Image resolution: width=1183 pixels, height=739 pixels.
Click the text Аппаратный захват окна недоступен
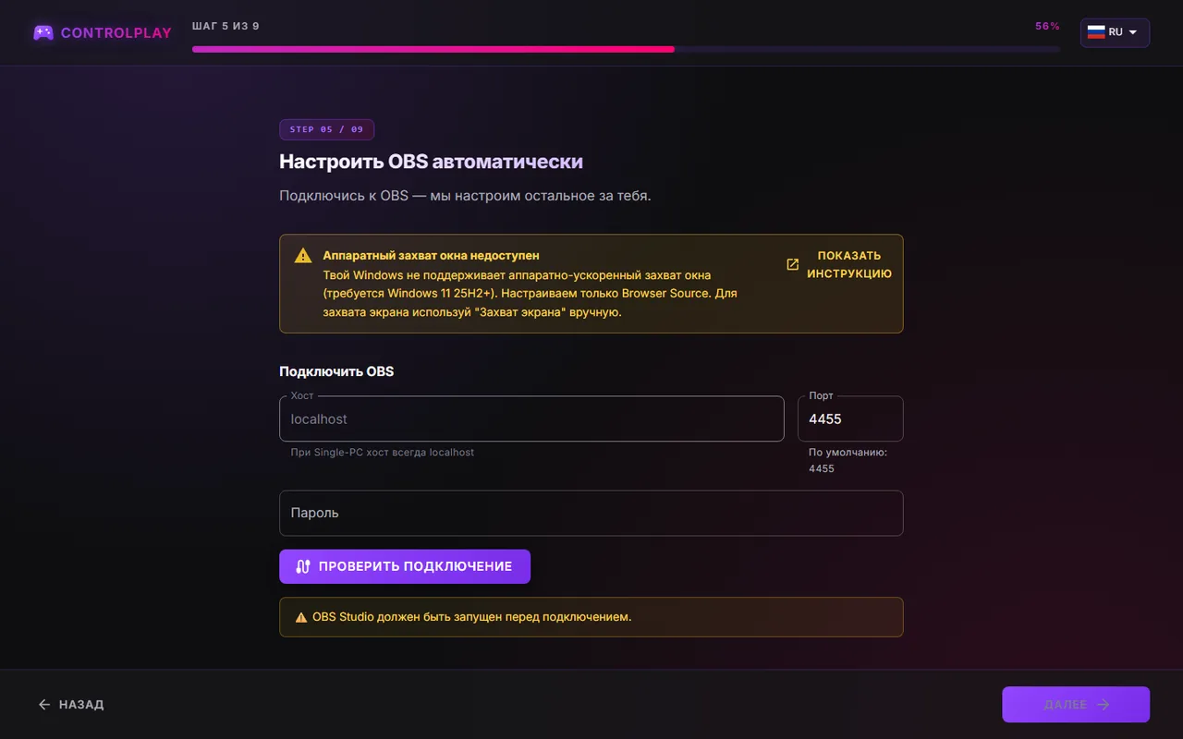pyautogui.click(x=431, y=255)
